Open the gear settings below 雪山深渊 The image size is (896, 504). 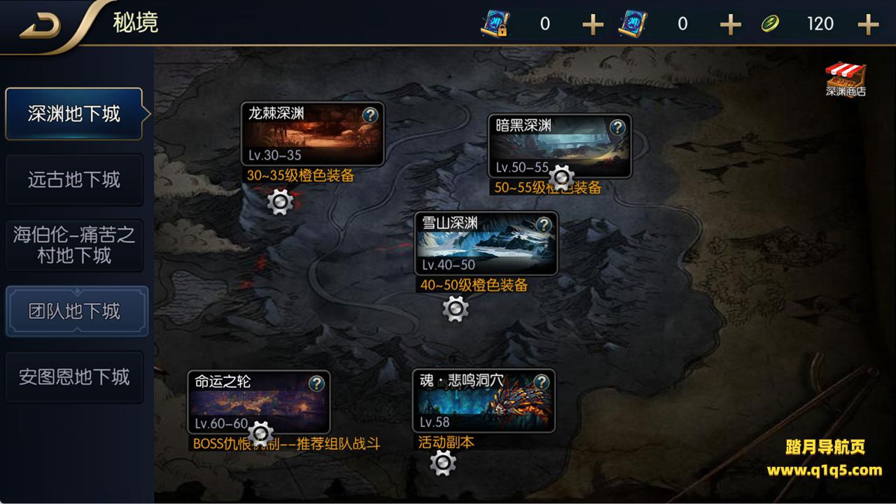click(x=456, y=308)
